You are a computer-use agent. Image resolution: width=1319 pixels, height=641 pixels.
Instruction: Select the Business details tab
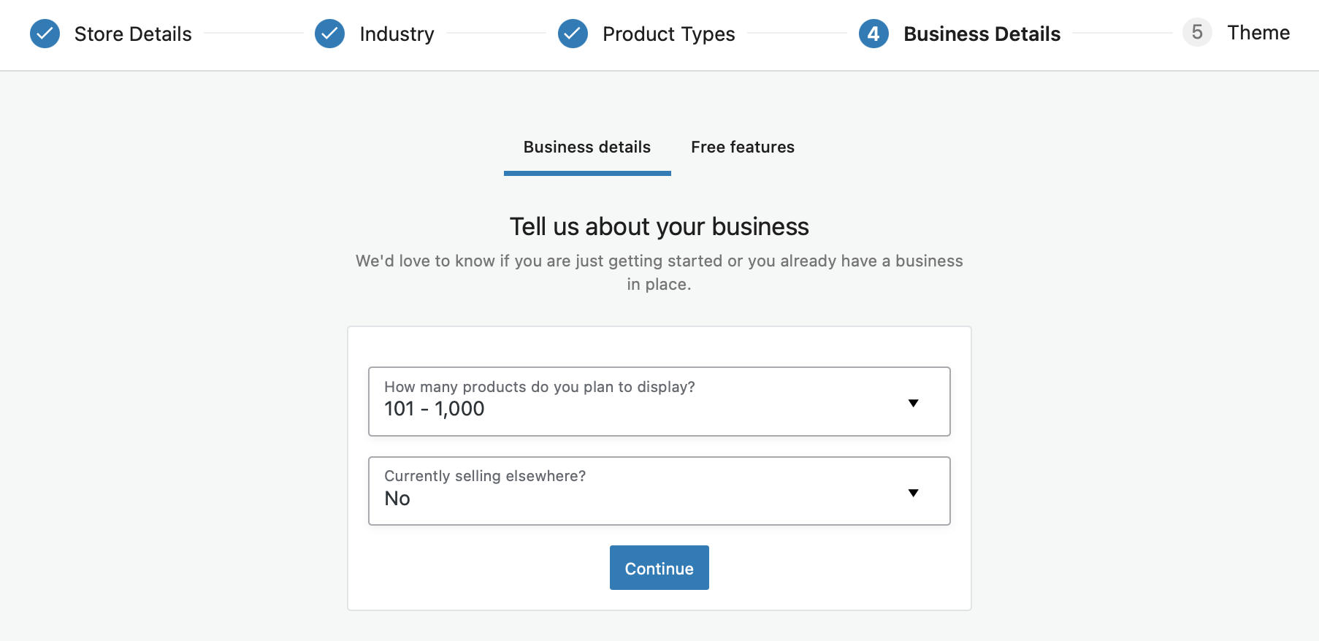point(587,147)
